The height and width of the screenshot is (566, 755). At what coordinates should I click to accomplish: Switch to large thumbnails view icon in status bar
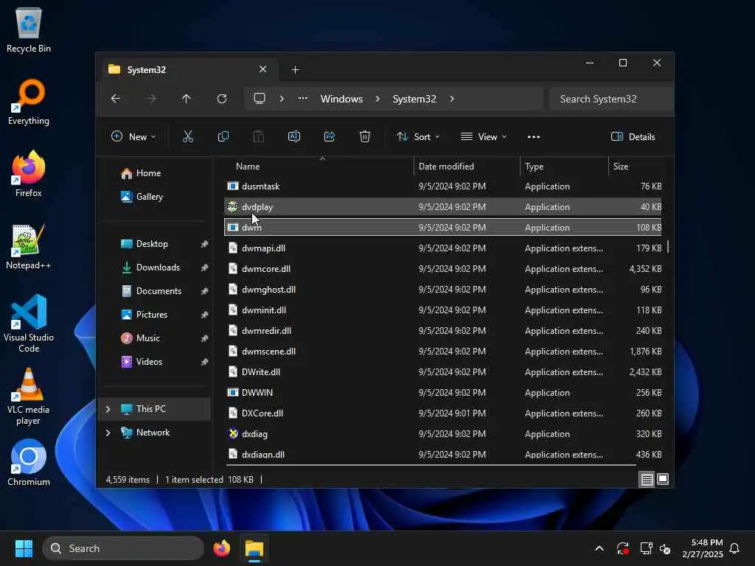point(663,479)
